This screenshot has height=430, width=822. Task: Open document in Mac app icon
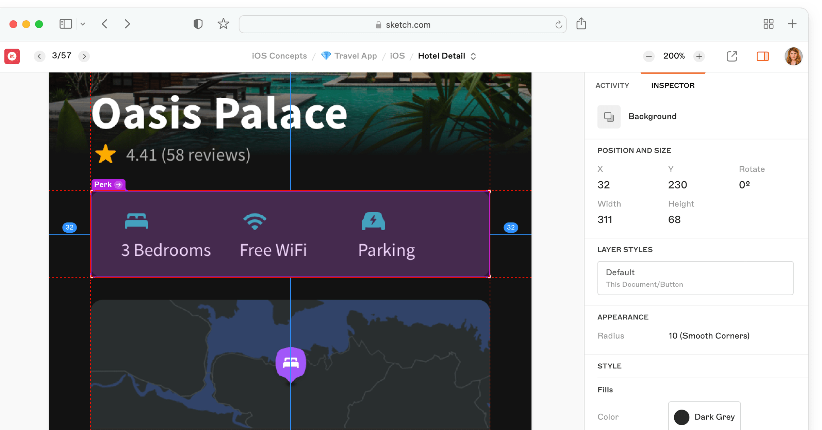tap(731, 56)
